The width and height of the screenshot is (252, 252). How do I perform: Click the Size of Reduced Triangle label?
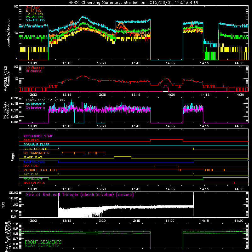pyautogui.click(x=80, y=195)
